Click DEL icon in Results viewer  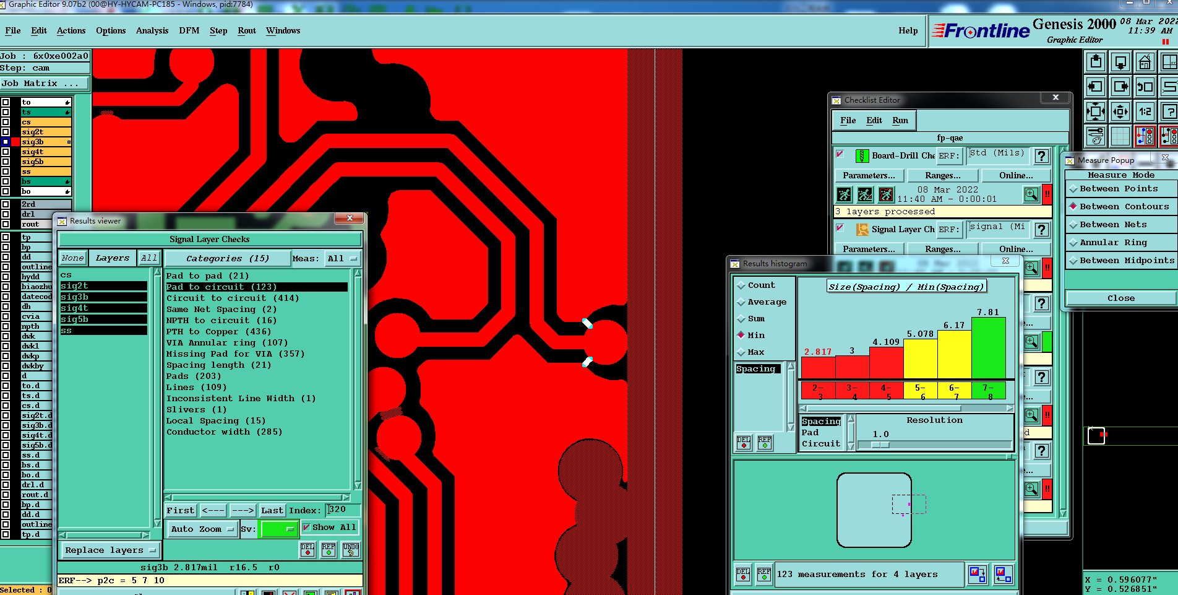pos(307,550)
